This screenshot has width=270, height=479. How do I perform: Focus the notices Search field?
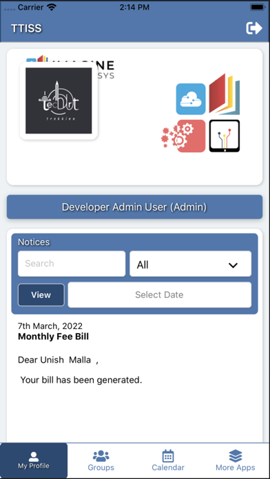72,264
